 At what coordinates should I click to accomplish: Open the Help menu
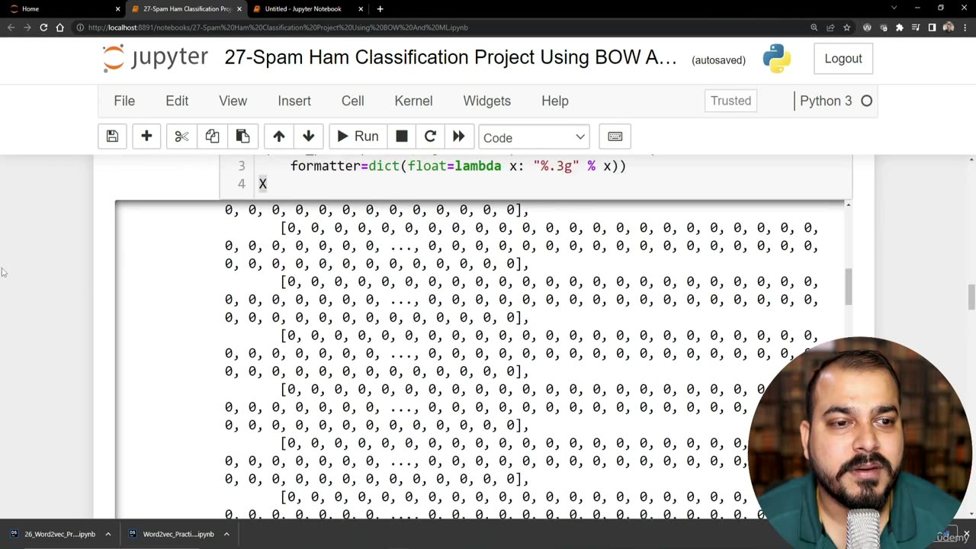pyautogui.click(x=555, y=101)
